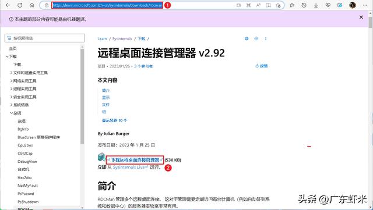
Task: Open BlueScreen screensaver entry
Action: [39, 137]
